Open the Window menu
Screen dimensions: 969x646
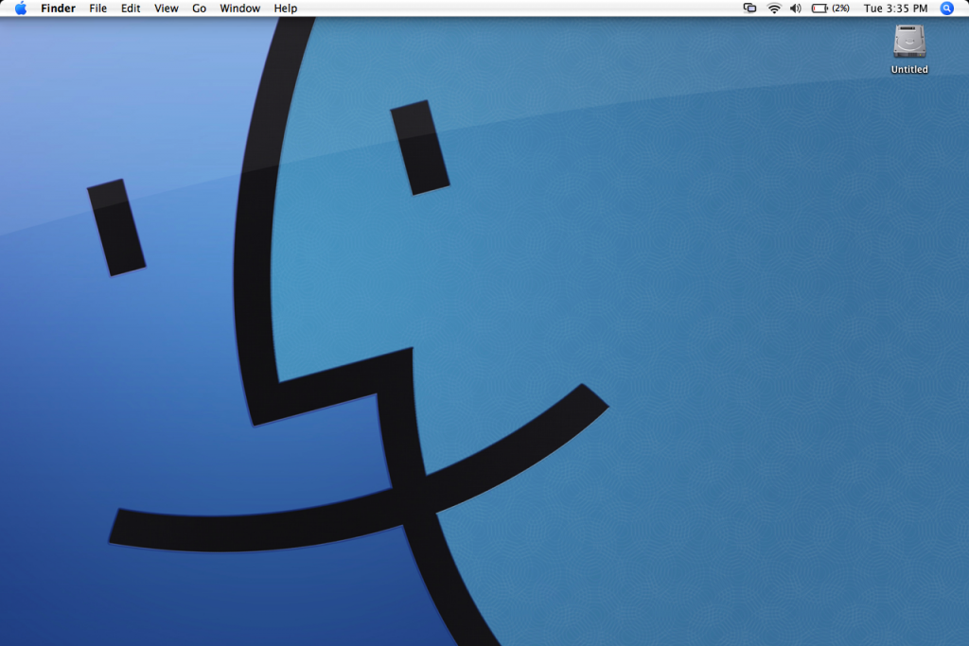[239, 8]
